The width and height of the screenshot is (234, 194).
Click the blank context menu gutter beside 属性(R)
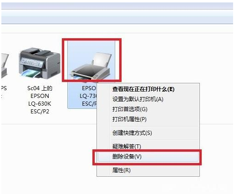coord(104,170)
